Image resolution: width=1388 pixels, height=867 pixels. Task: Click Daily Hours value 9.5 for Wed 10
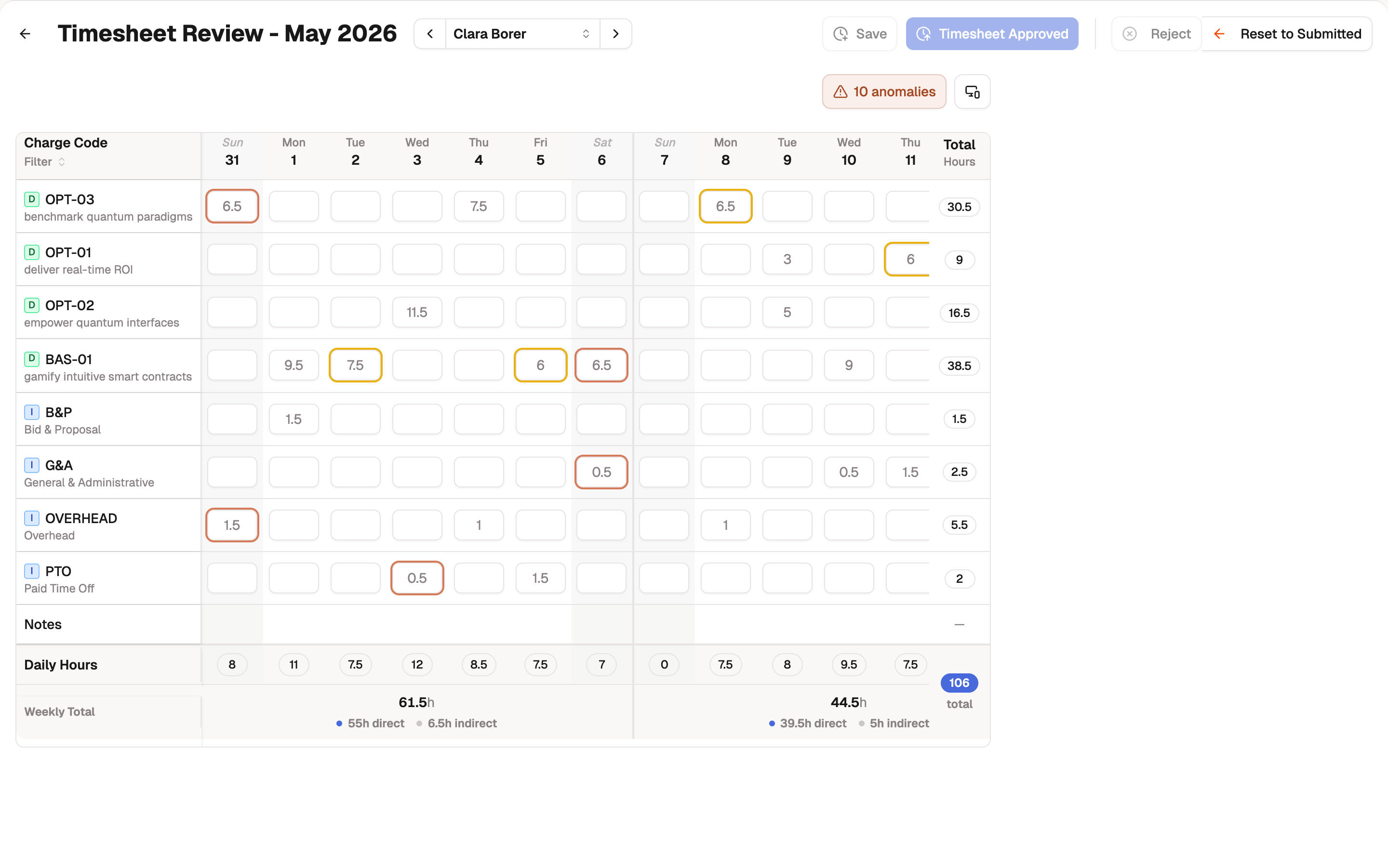coord(849,665)
